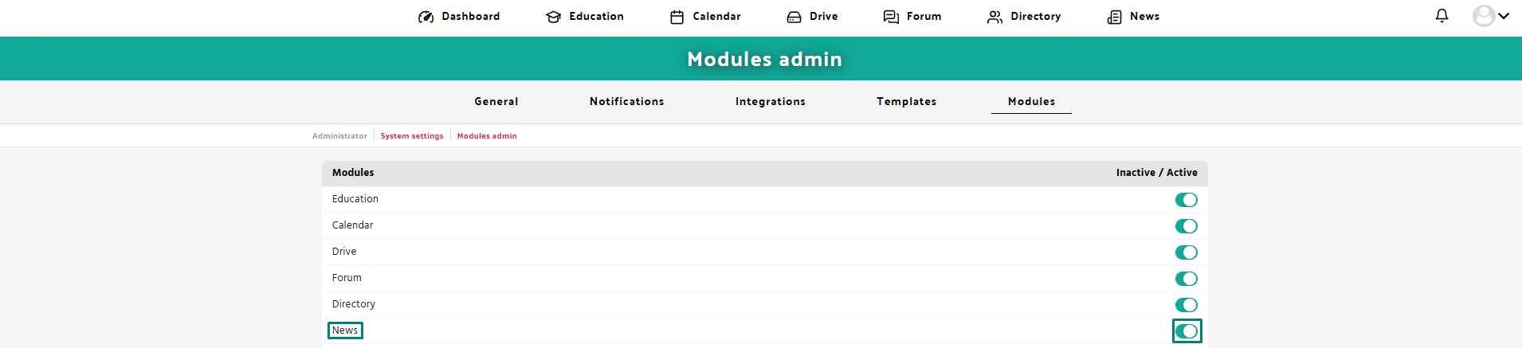Open the News newspaper icon
Image resolution: width=1522 pixels, height=348 pixels.
[1115, 17]
